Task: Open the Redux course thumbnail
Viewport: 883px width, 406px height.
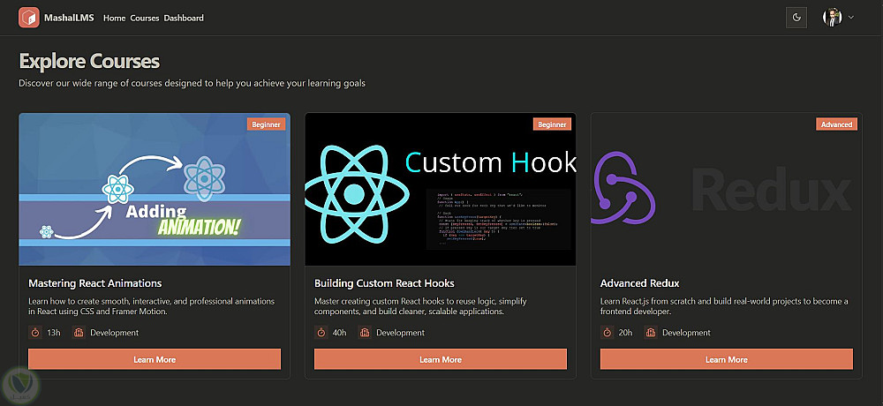Action: [x=727, y=189]
